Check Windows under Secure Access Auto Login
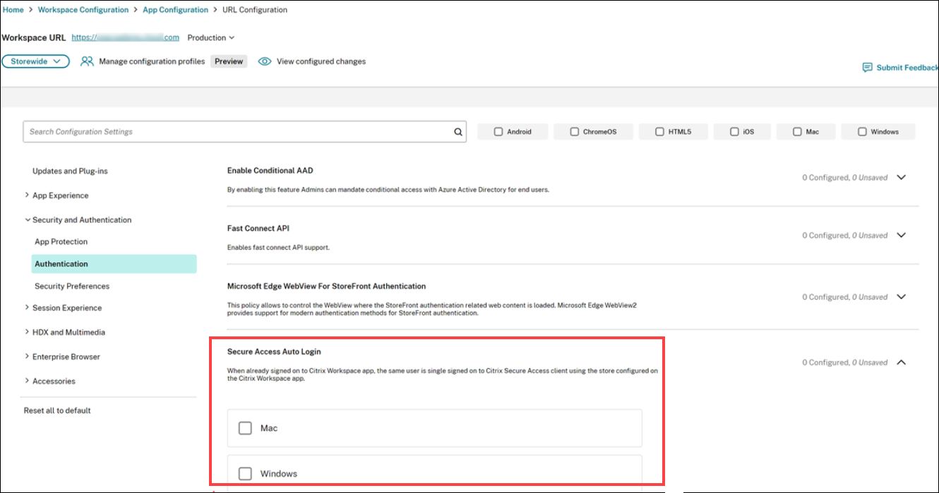This screenshot has width=939, height=493. [245, 473]
